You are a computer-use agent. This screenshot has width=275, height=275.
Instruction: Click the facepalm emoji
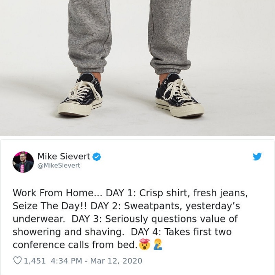click(x=158, y=244)
